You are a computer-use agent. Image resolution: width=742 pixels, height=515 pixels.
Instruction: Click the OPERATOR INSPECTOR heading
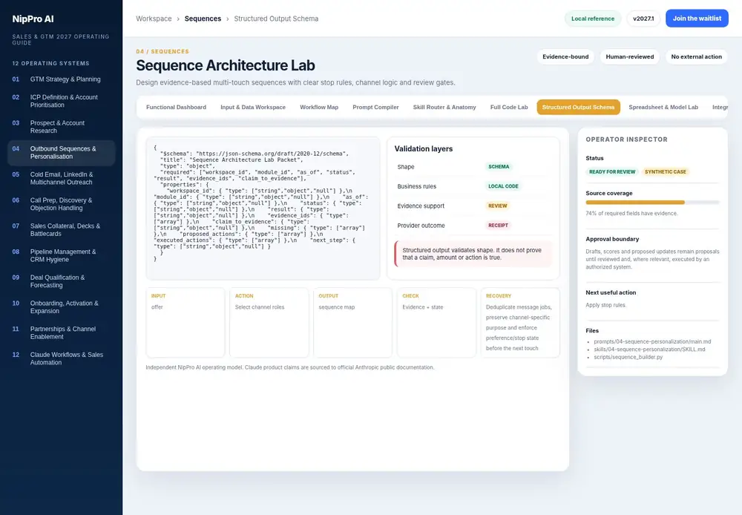click(626, 140)
